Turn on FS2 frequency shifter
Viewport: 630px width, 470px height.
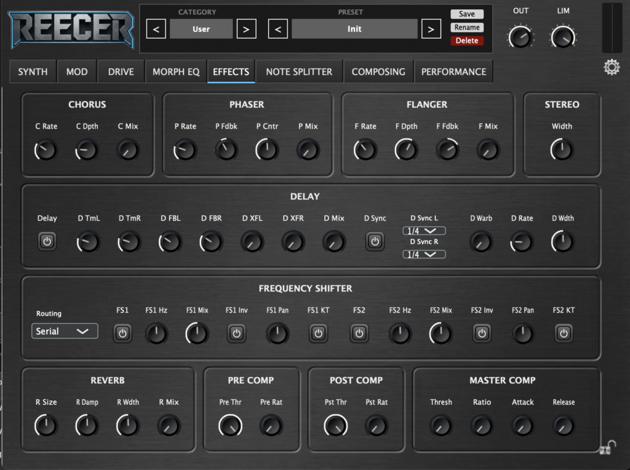tap(359, 333)
